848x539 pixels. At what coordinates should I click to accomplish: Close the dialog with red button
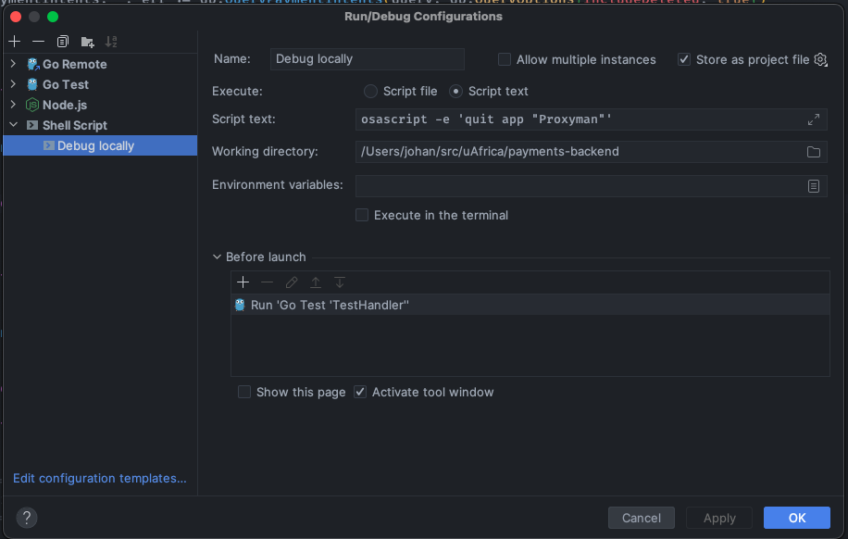16,17
